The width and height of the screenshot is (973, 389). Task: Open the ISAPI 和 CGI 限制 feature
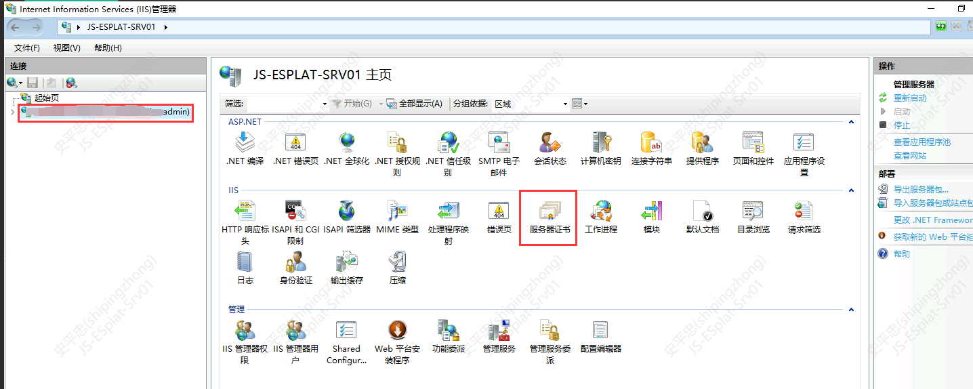(x=295, y=222)
